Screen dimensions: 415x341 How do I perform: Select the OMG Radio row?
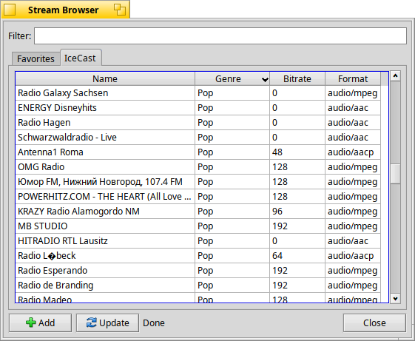[x=198, y=167]
